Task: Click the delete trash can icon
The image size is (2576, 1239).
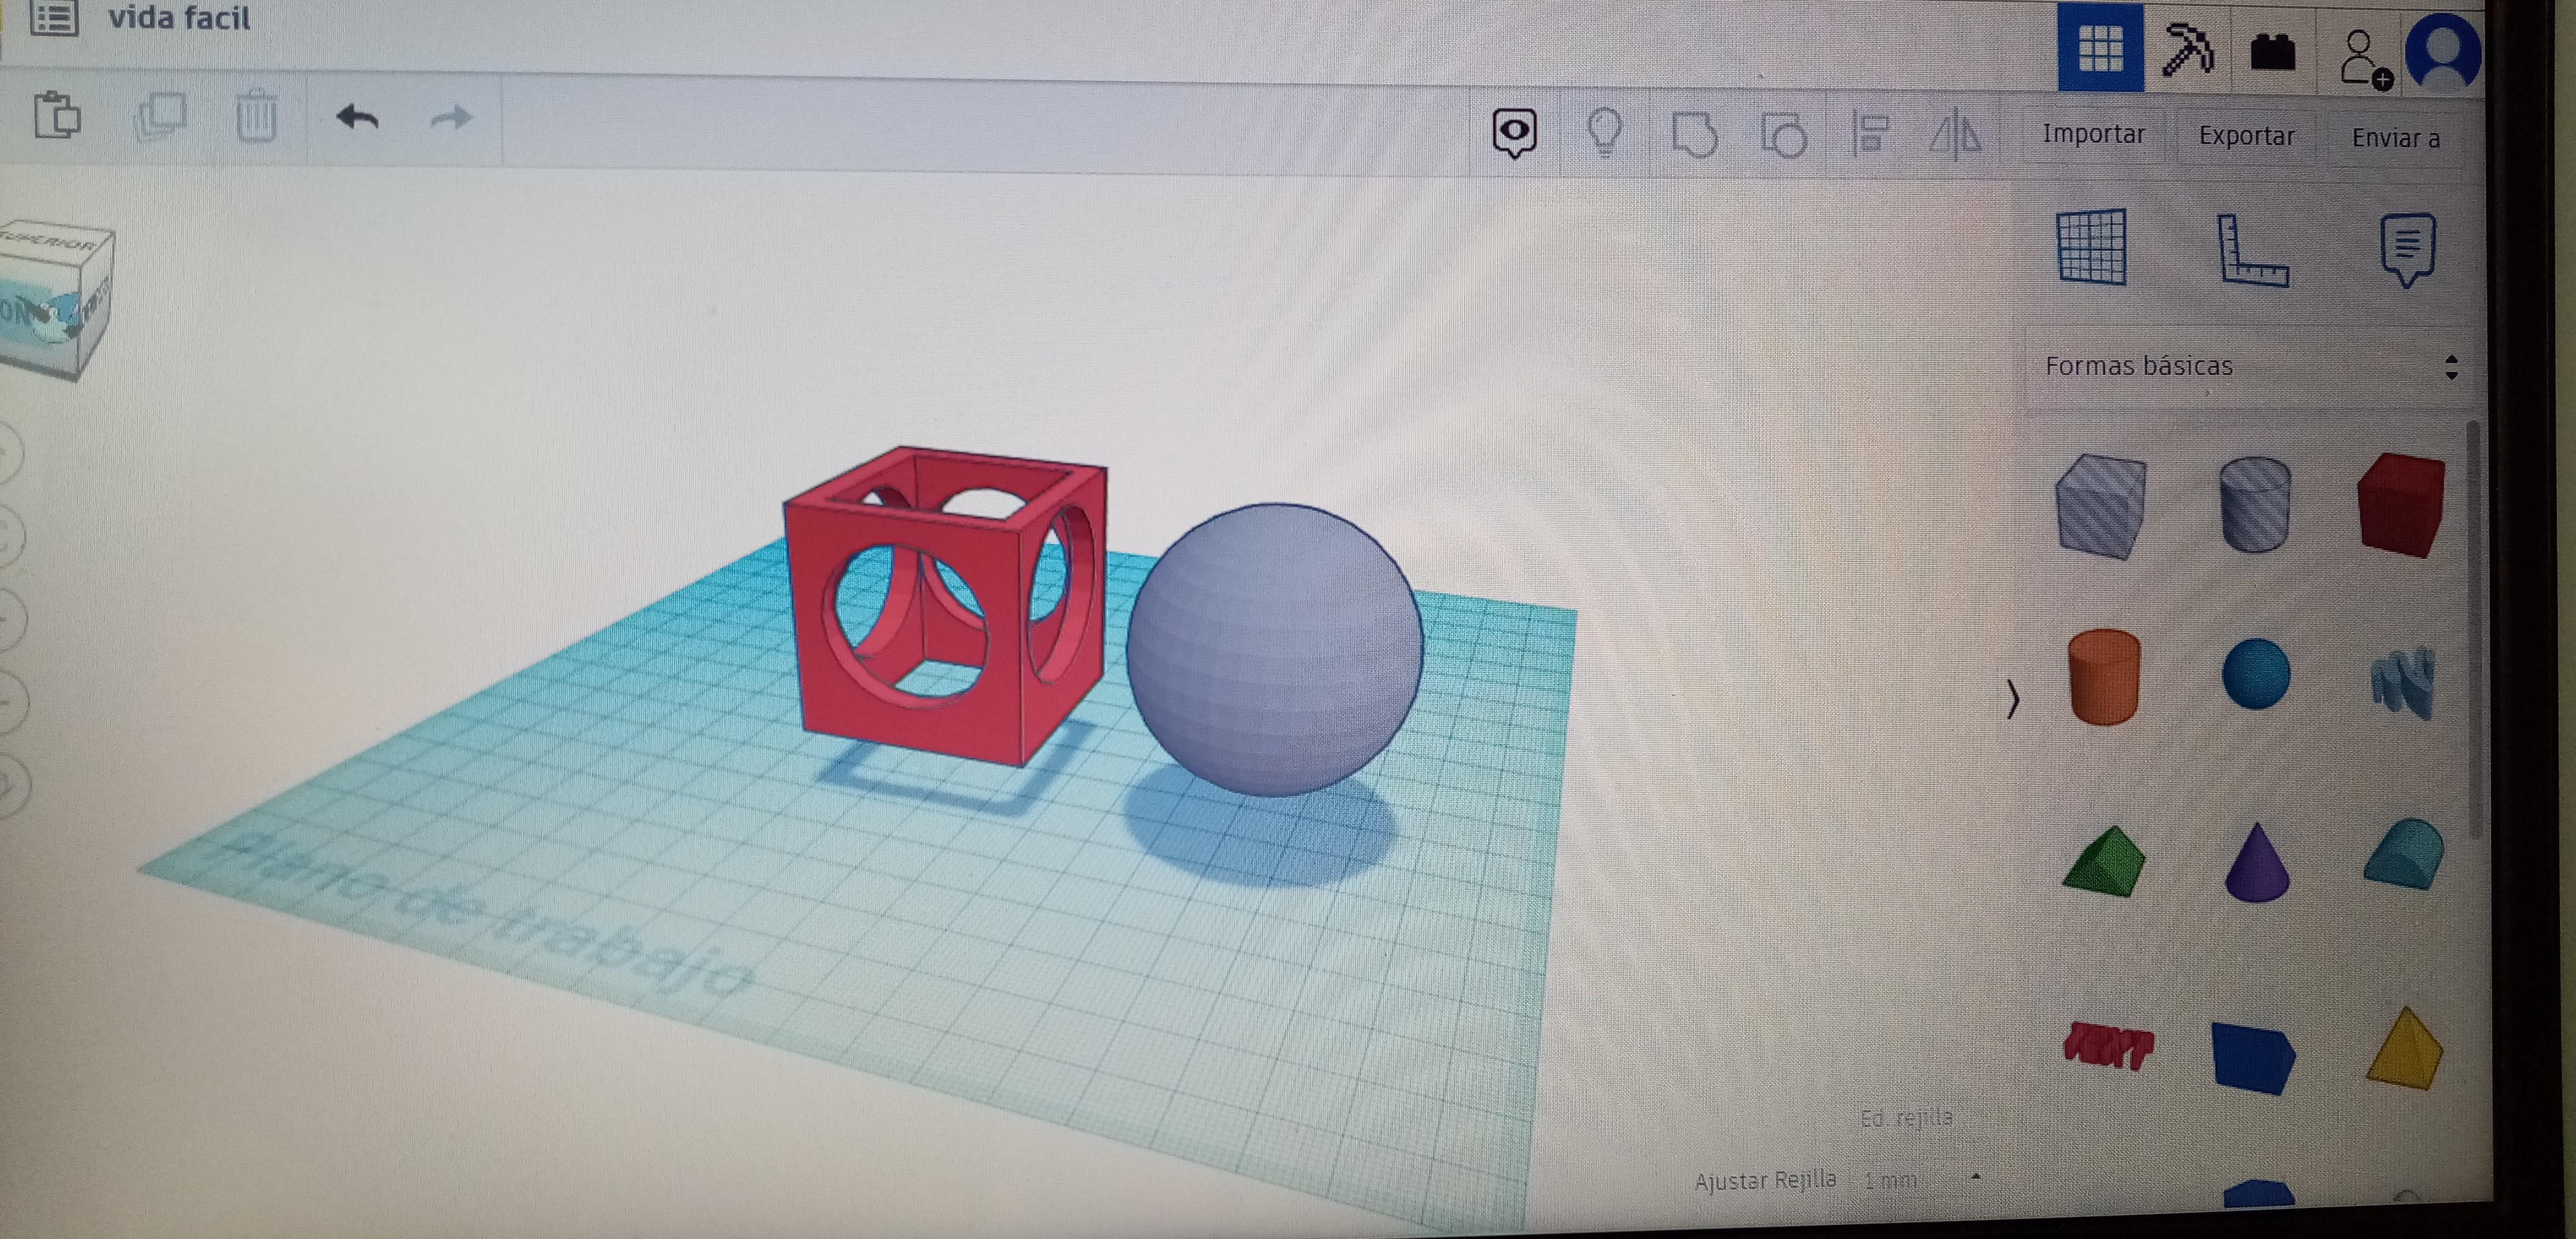Action: click(256, 116)
